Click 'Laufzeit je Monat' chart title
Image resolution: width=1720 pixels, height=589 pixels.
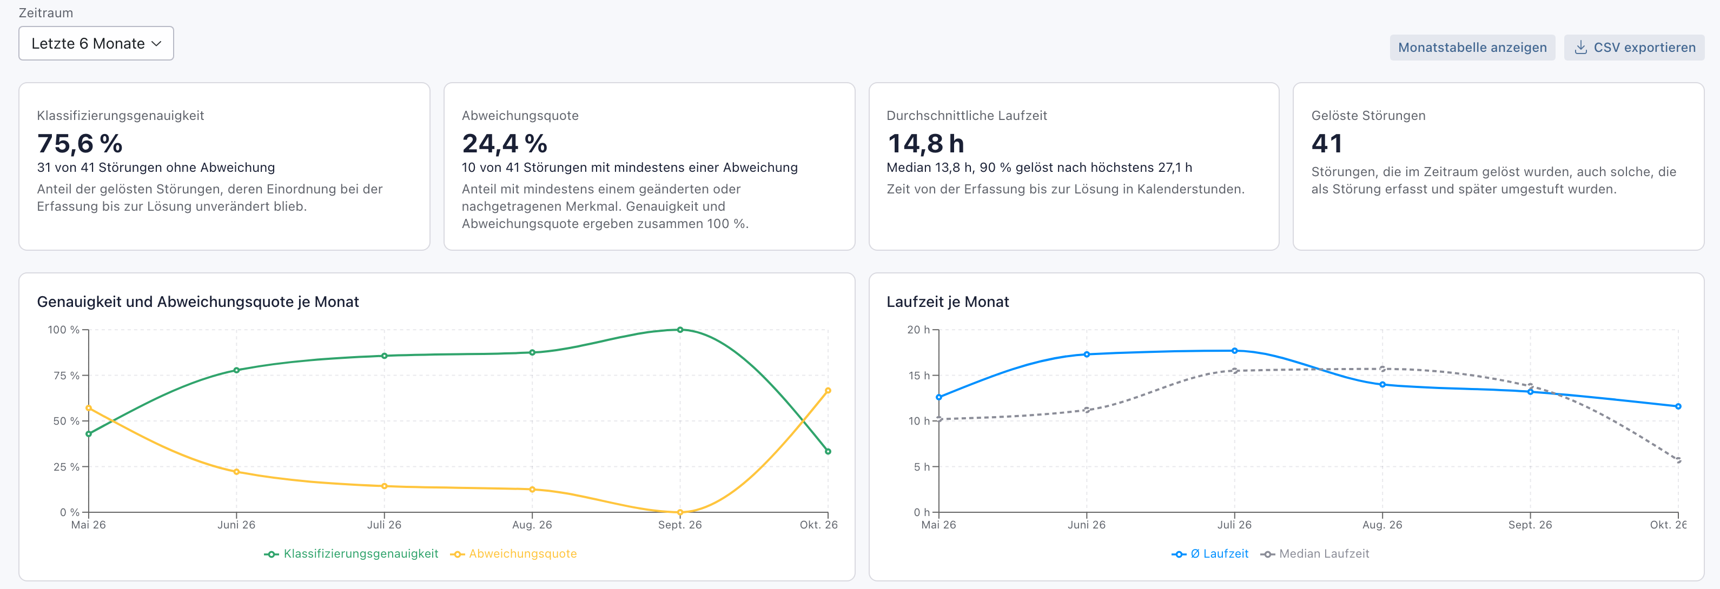[x=948, y=302]
